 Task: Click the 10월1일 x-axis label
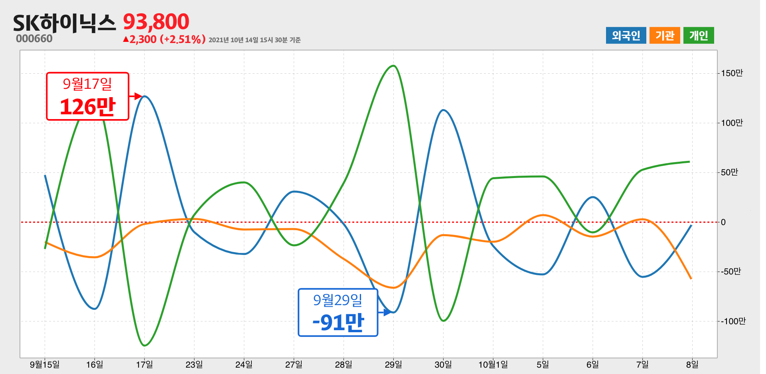(493, 364)
